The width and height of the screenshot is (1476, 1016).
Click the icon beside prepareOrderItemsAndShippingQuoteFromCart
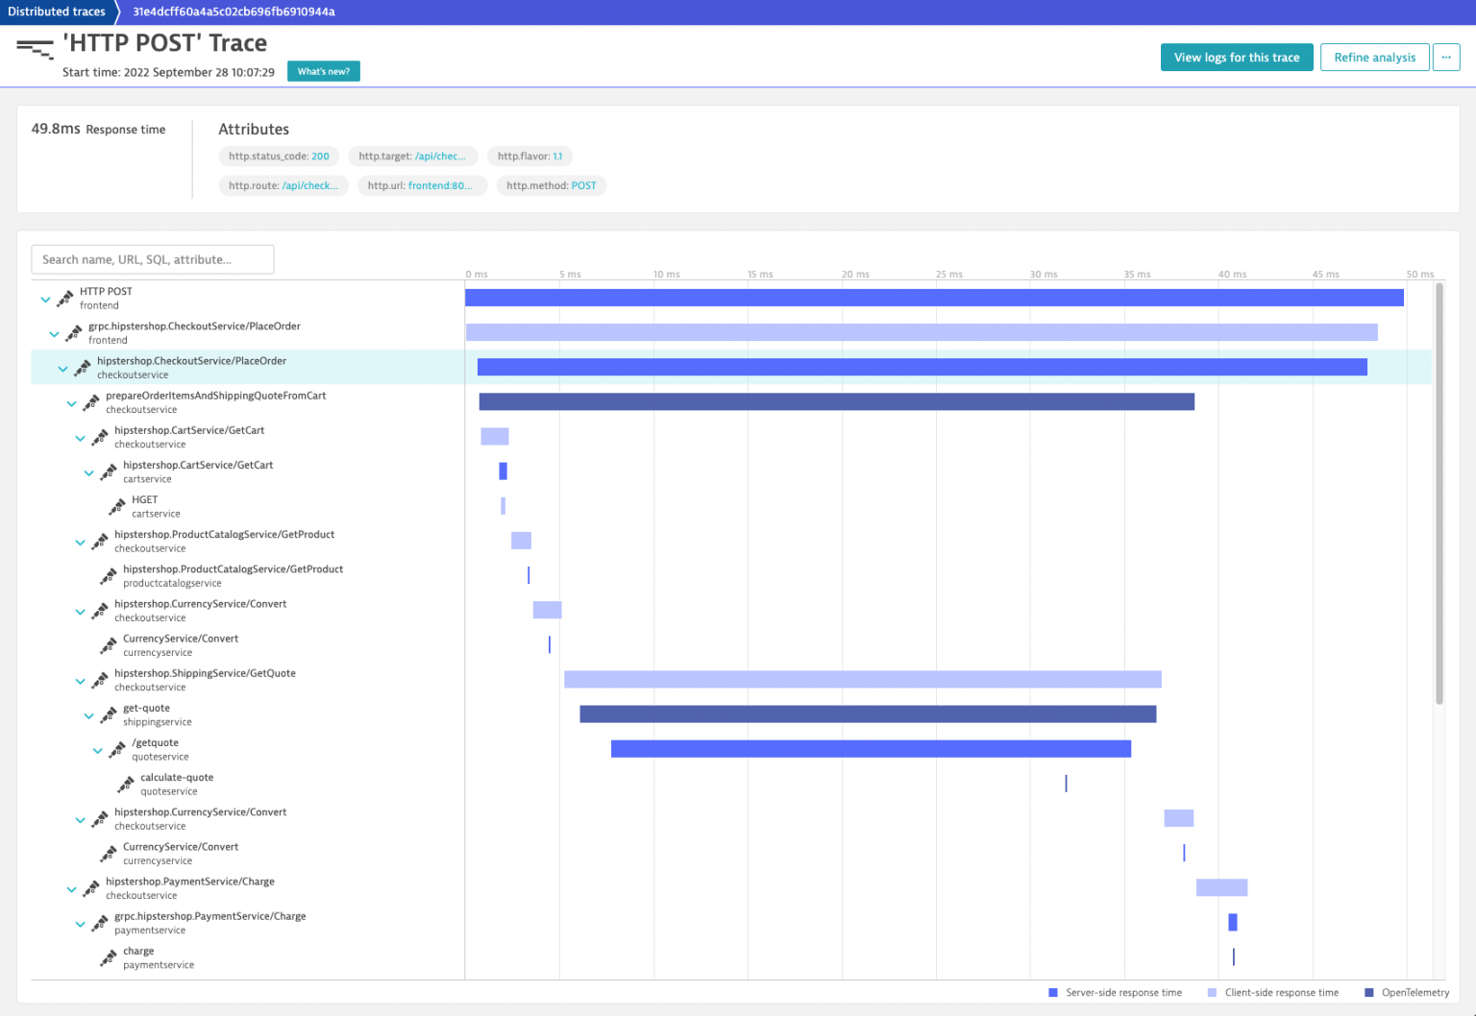pos(89,401)
